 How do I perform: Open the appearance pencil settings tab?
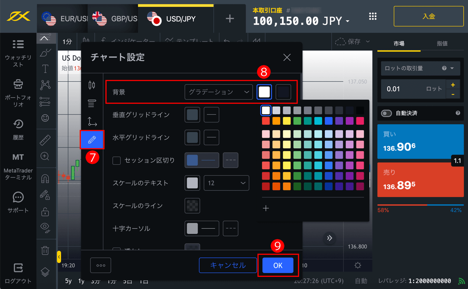(x=92, y=139)
